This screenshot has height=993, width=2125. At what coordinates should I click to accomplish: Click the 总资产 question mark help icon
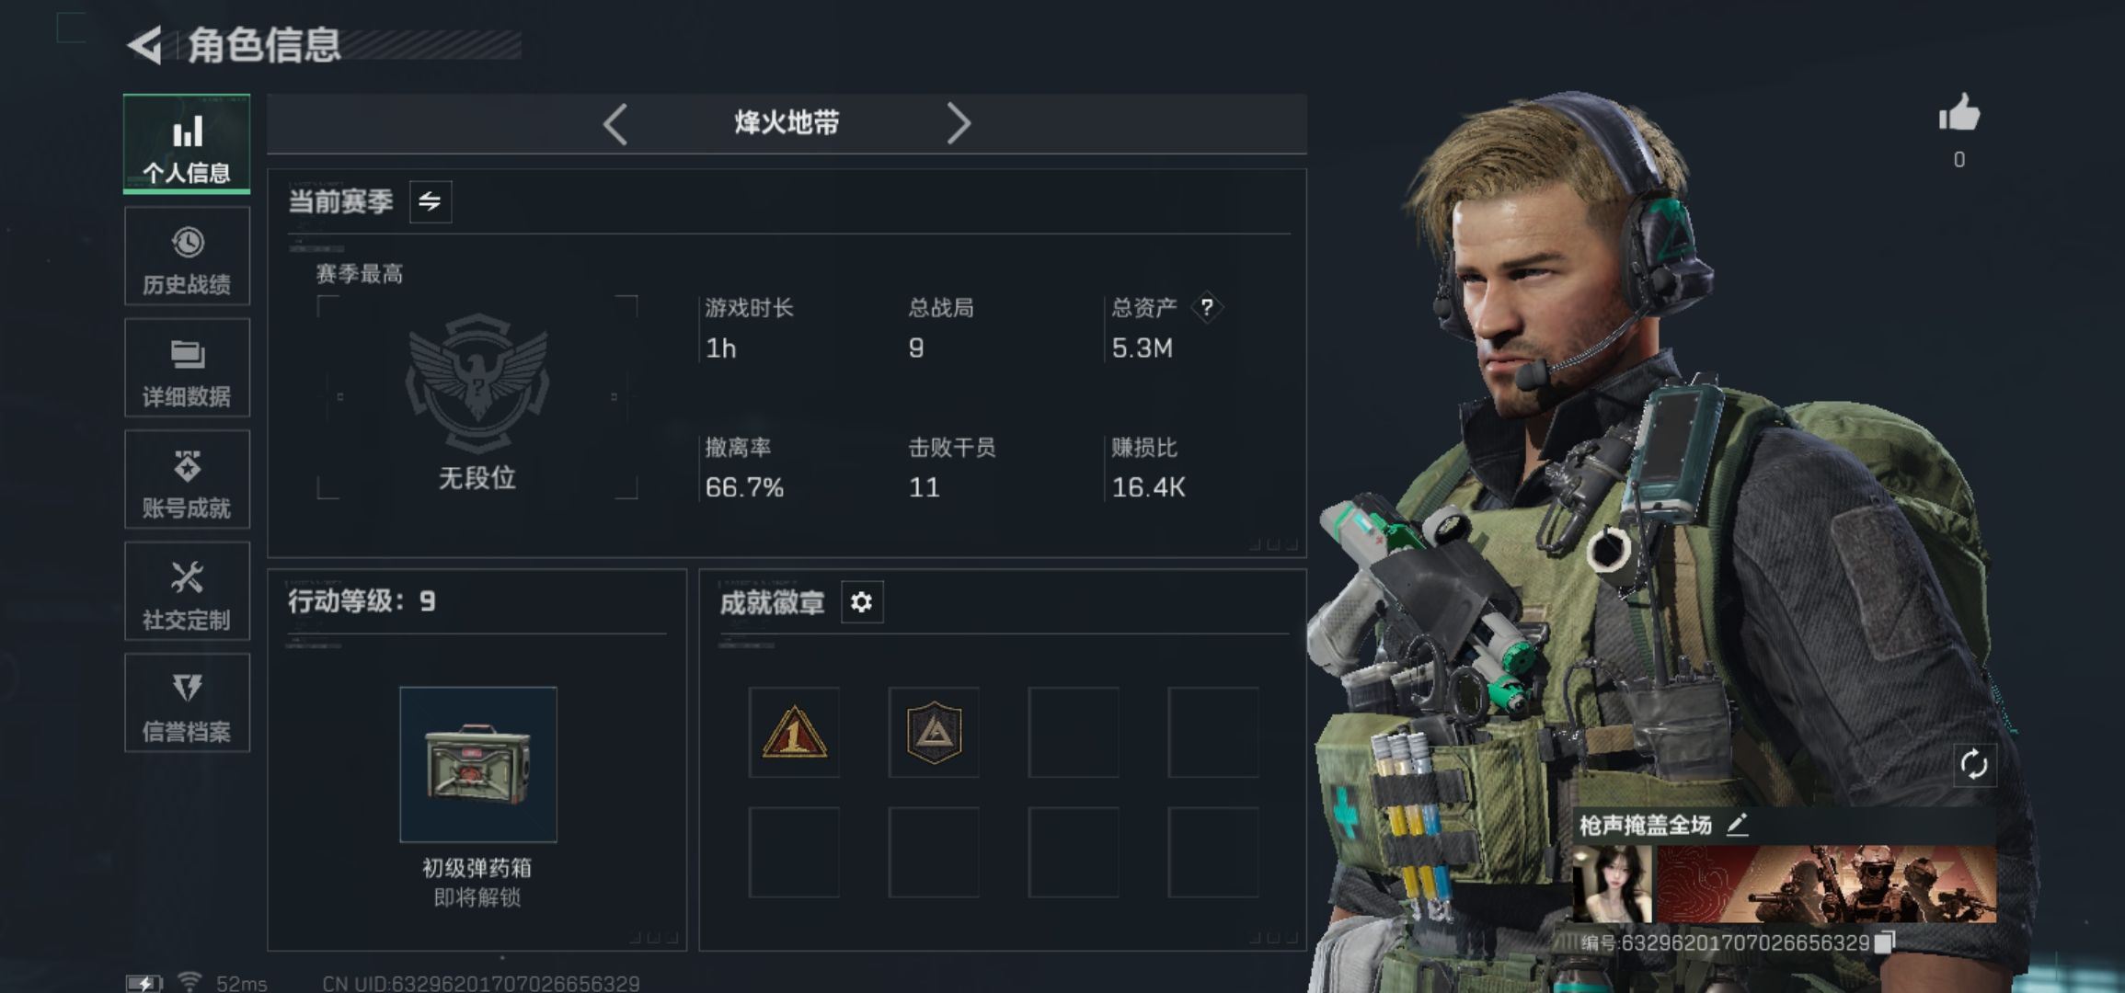[1207, 307]
